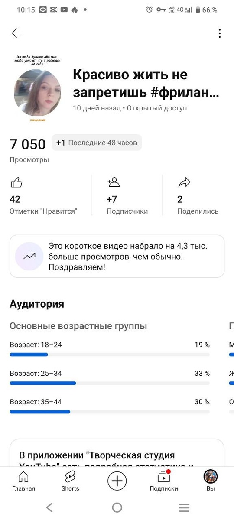Screen dimensions: 234x520
Task: Tap Android recent apps button
Action: click(184, 507)
